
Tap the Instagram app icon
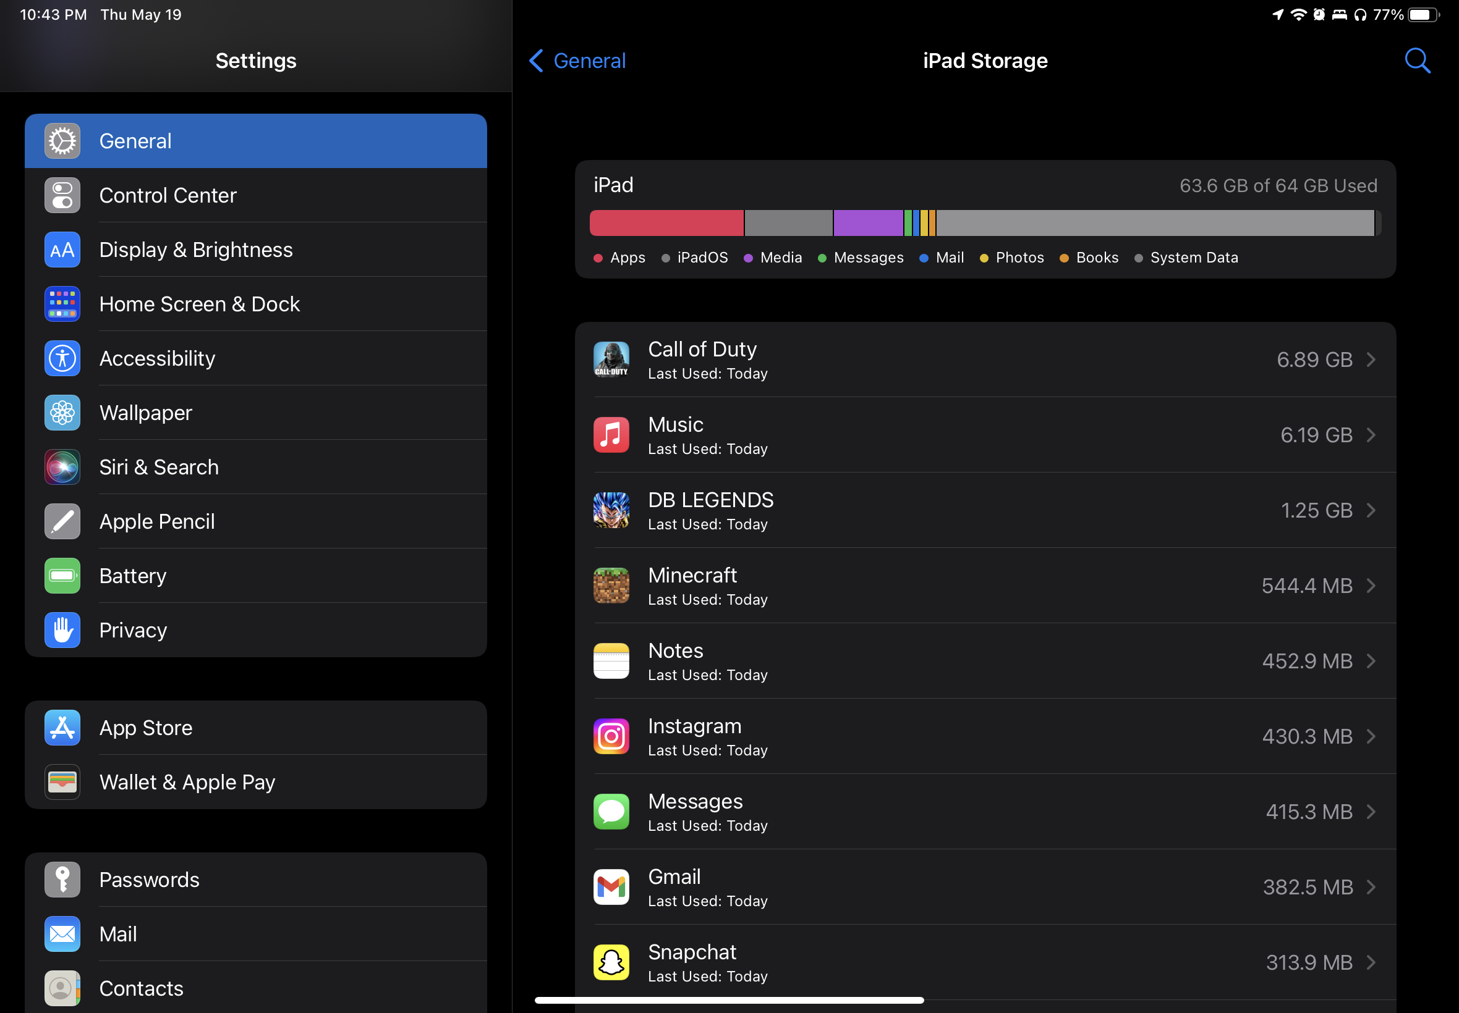(611, 736)
